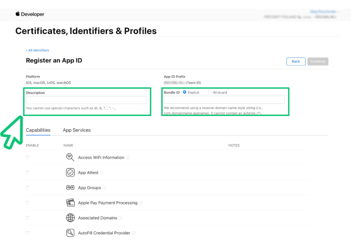The width and height of the screenshot is (351, 247).
Task: Select the Explicit Bundle ID option
Action: pyautogui.click(x=185, y=92)
